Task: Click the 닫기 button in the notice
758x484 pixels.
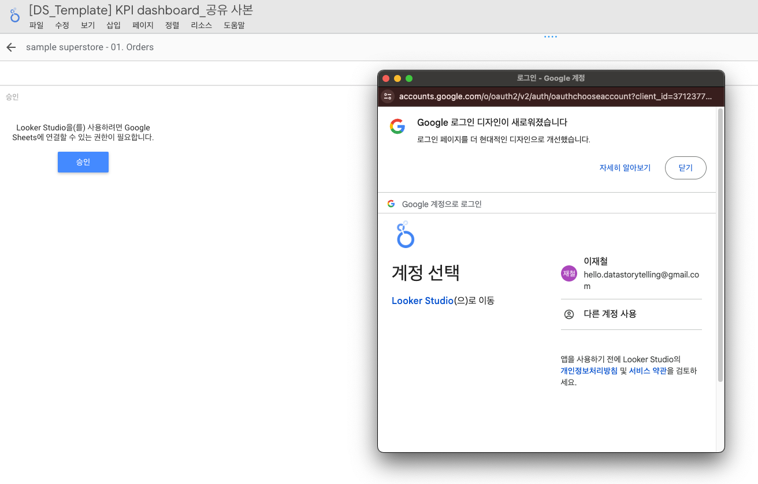Action: click(686, 168)
